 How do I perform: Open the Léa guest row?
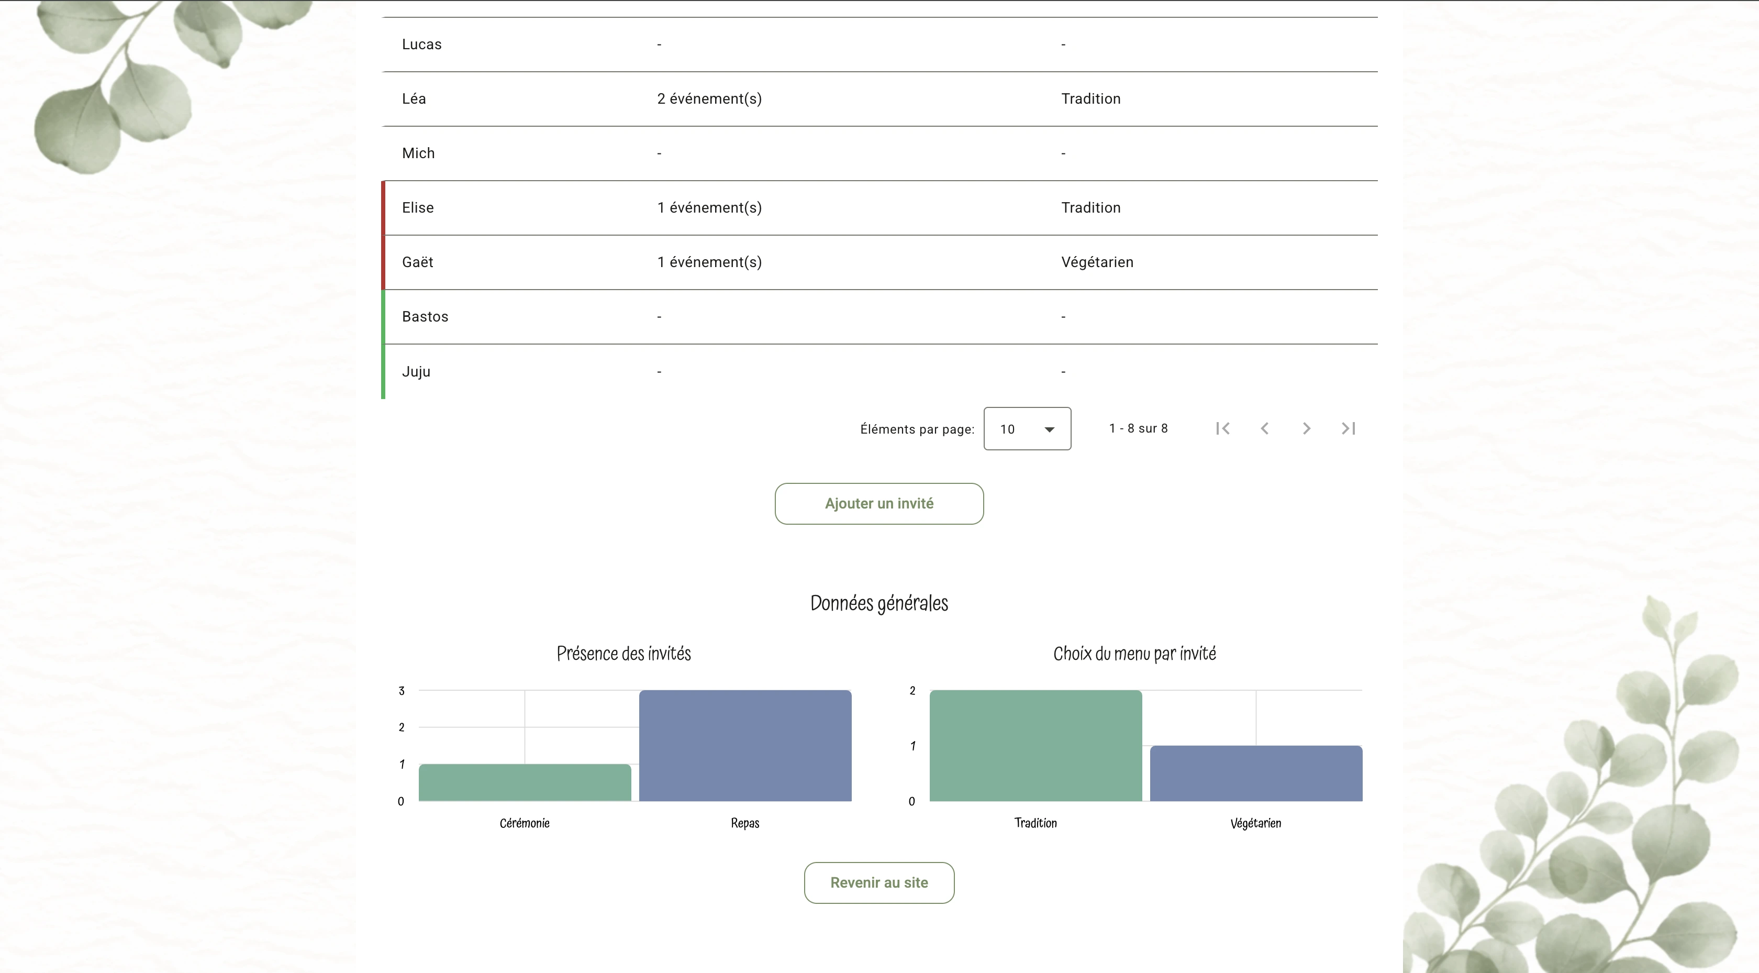[414, 99]
